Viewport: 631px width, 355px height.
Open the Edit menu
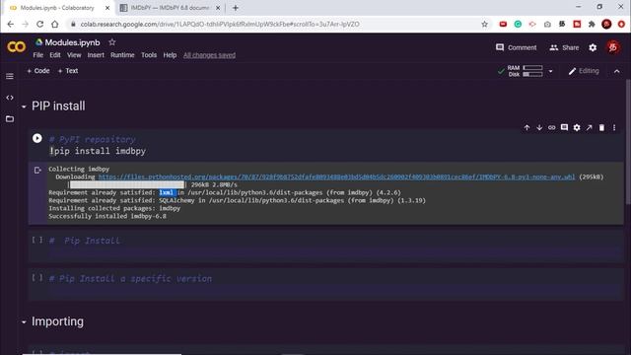[55, 55]
